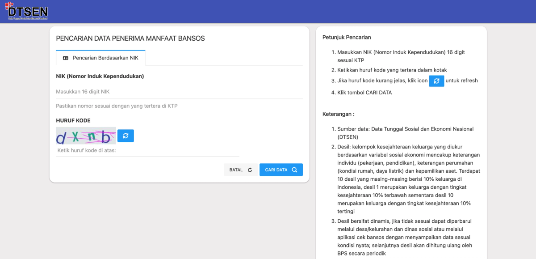Click the NIK (Nomor Induk Kependudukan) field label

tap(100, 76)
